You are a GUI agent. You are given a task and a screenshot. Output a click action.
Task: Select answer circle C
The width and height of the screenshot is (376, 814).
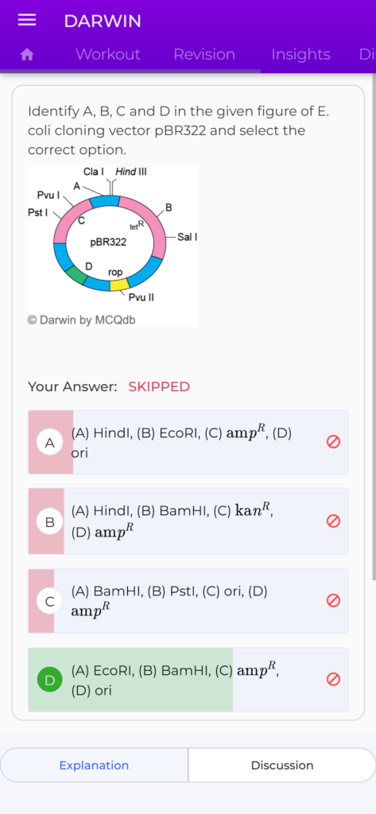point(50,601)
